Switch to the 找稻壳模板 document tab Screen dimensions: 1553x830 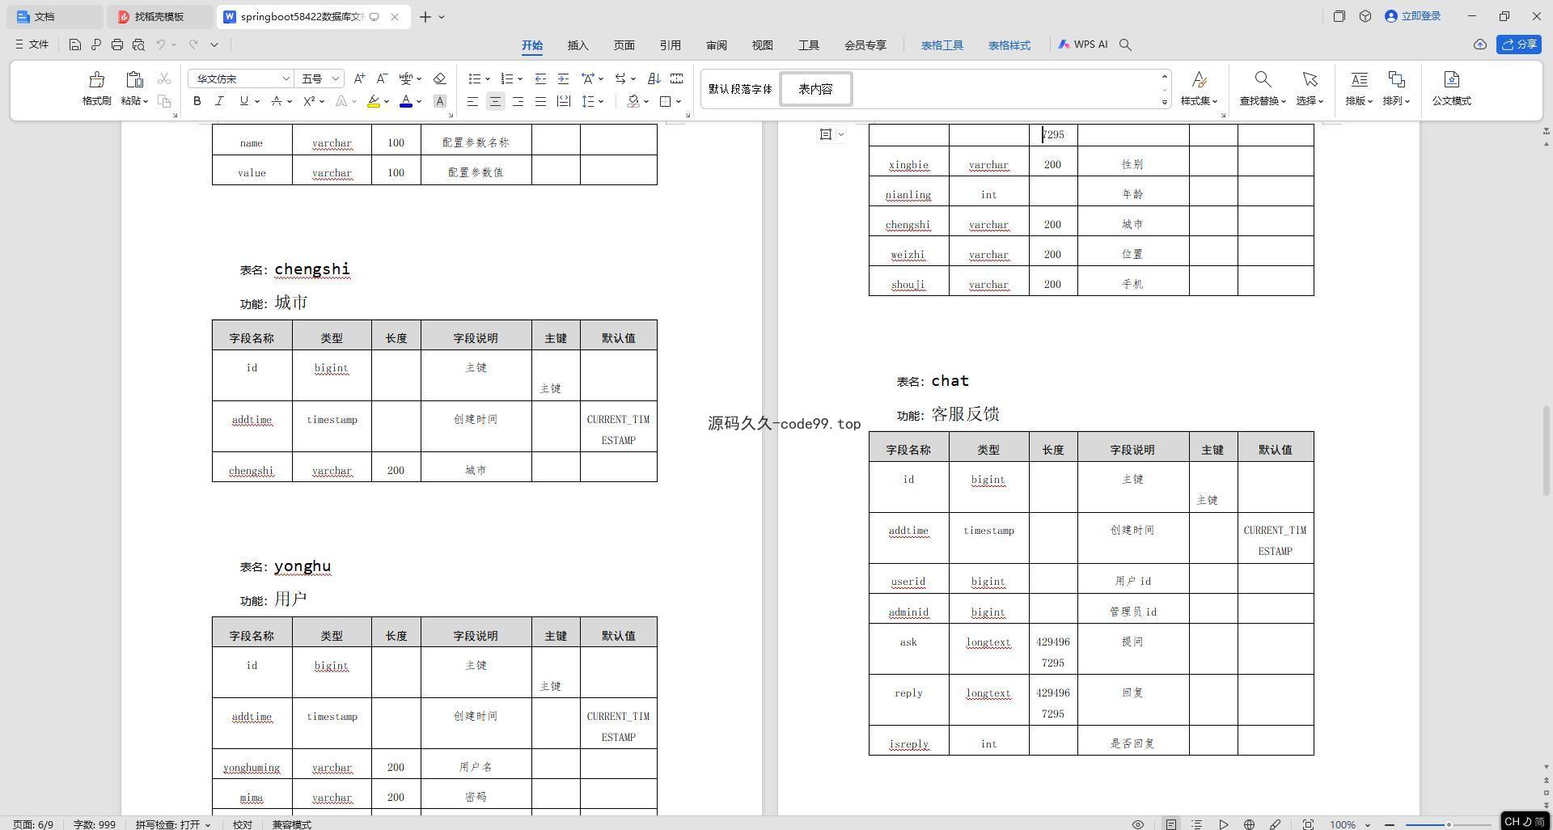(x=160, y=16)
